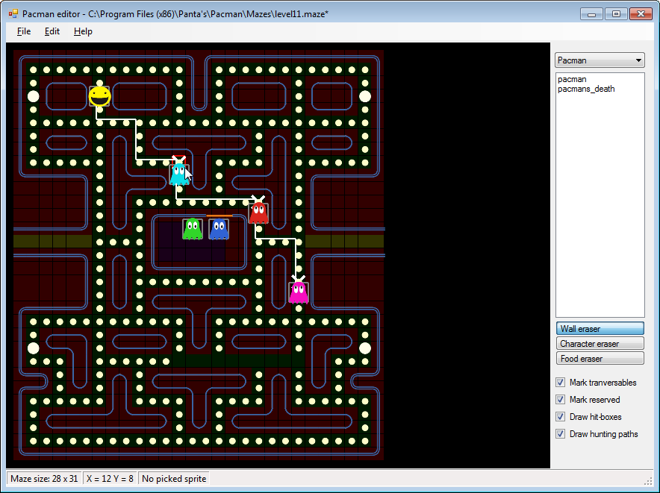Pick the green ghost in the ghost house
The height and width of the screenshot is (493, 660).
point(193,229)
